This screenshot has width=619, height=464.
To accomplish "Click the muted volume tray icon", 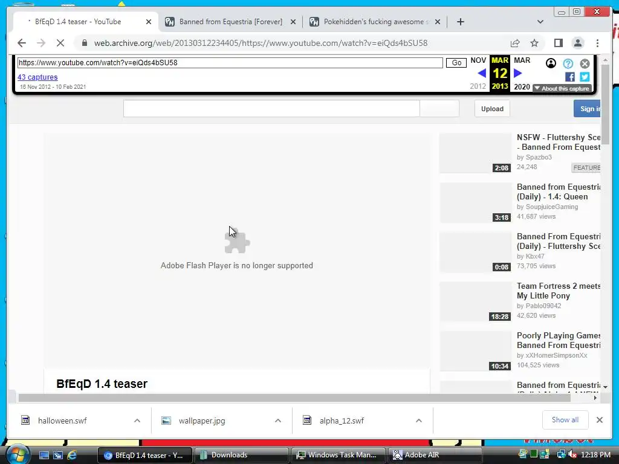I will [572, 454].
